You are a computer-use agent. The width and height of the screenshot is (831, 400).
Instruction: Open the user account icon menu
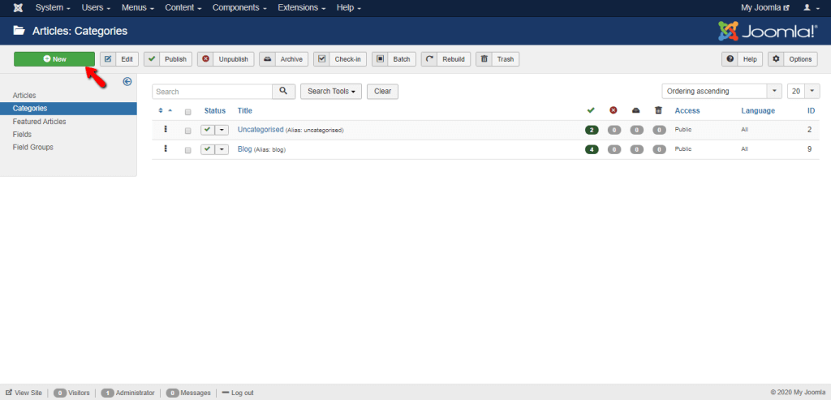(x=811, y=8)
